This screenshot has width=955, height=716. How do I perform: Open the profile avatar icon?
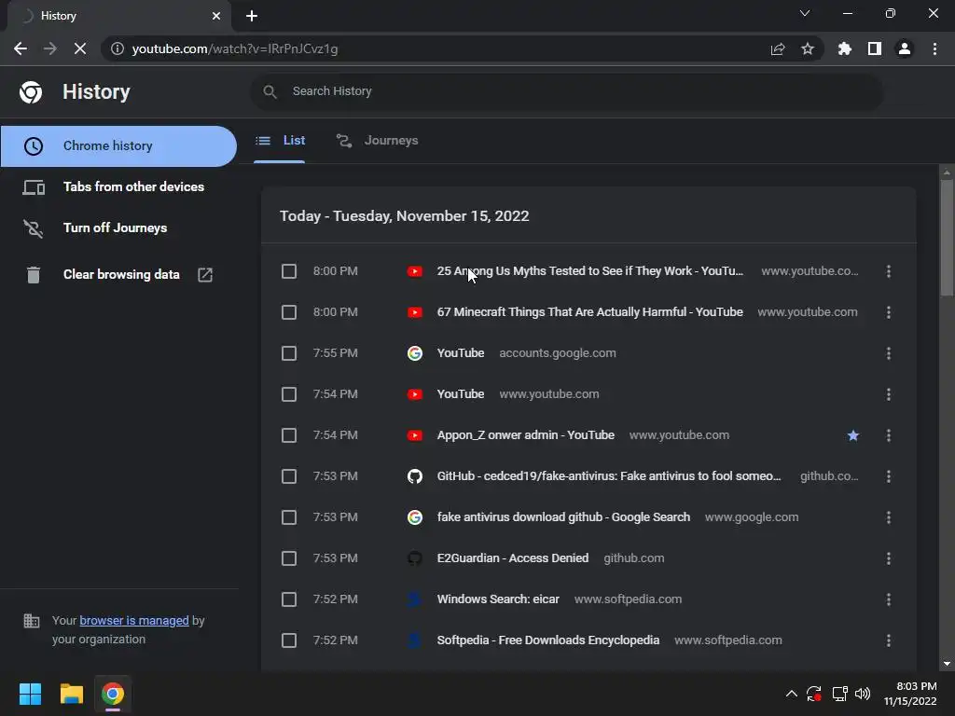coord(905,48)
